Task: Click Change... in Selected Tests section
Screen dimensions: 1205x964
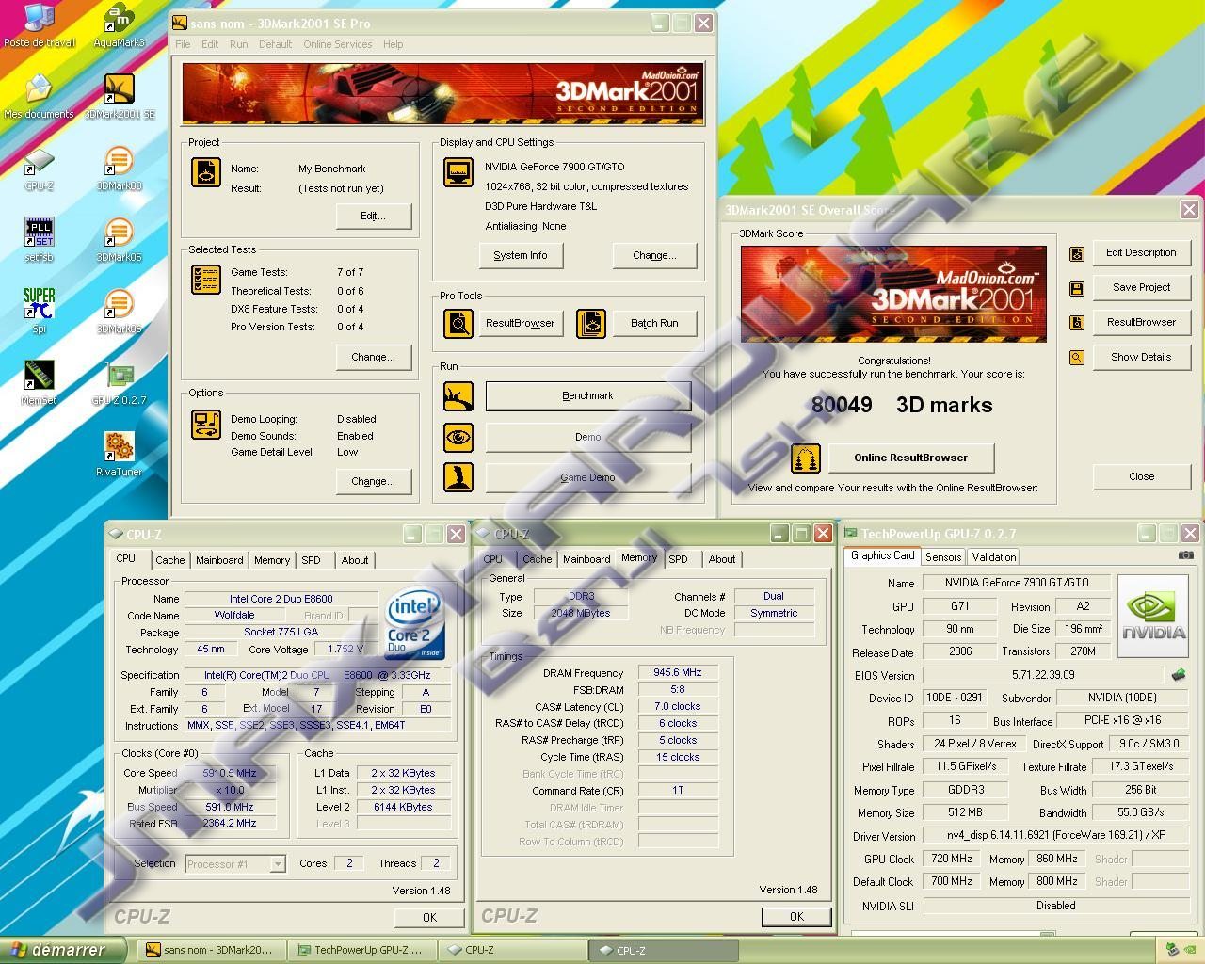Action: 374,357
